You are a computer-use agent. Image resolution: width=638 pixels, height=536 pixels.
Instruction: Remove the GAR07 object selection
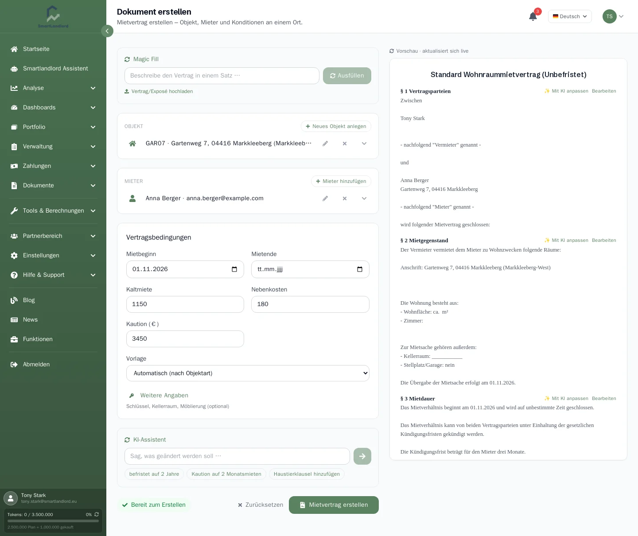[x=345, y=144]
